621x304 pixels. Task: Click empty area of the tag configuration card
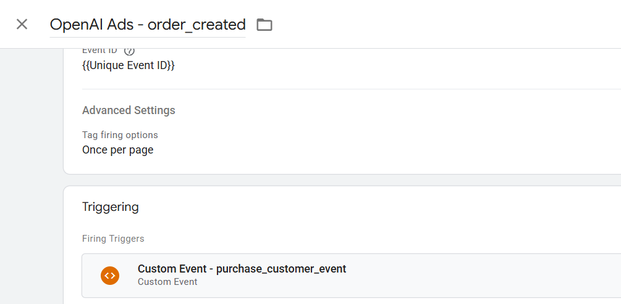pyautogui.click(x=396, y=131)
